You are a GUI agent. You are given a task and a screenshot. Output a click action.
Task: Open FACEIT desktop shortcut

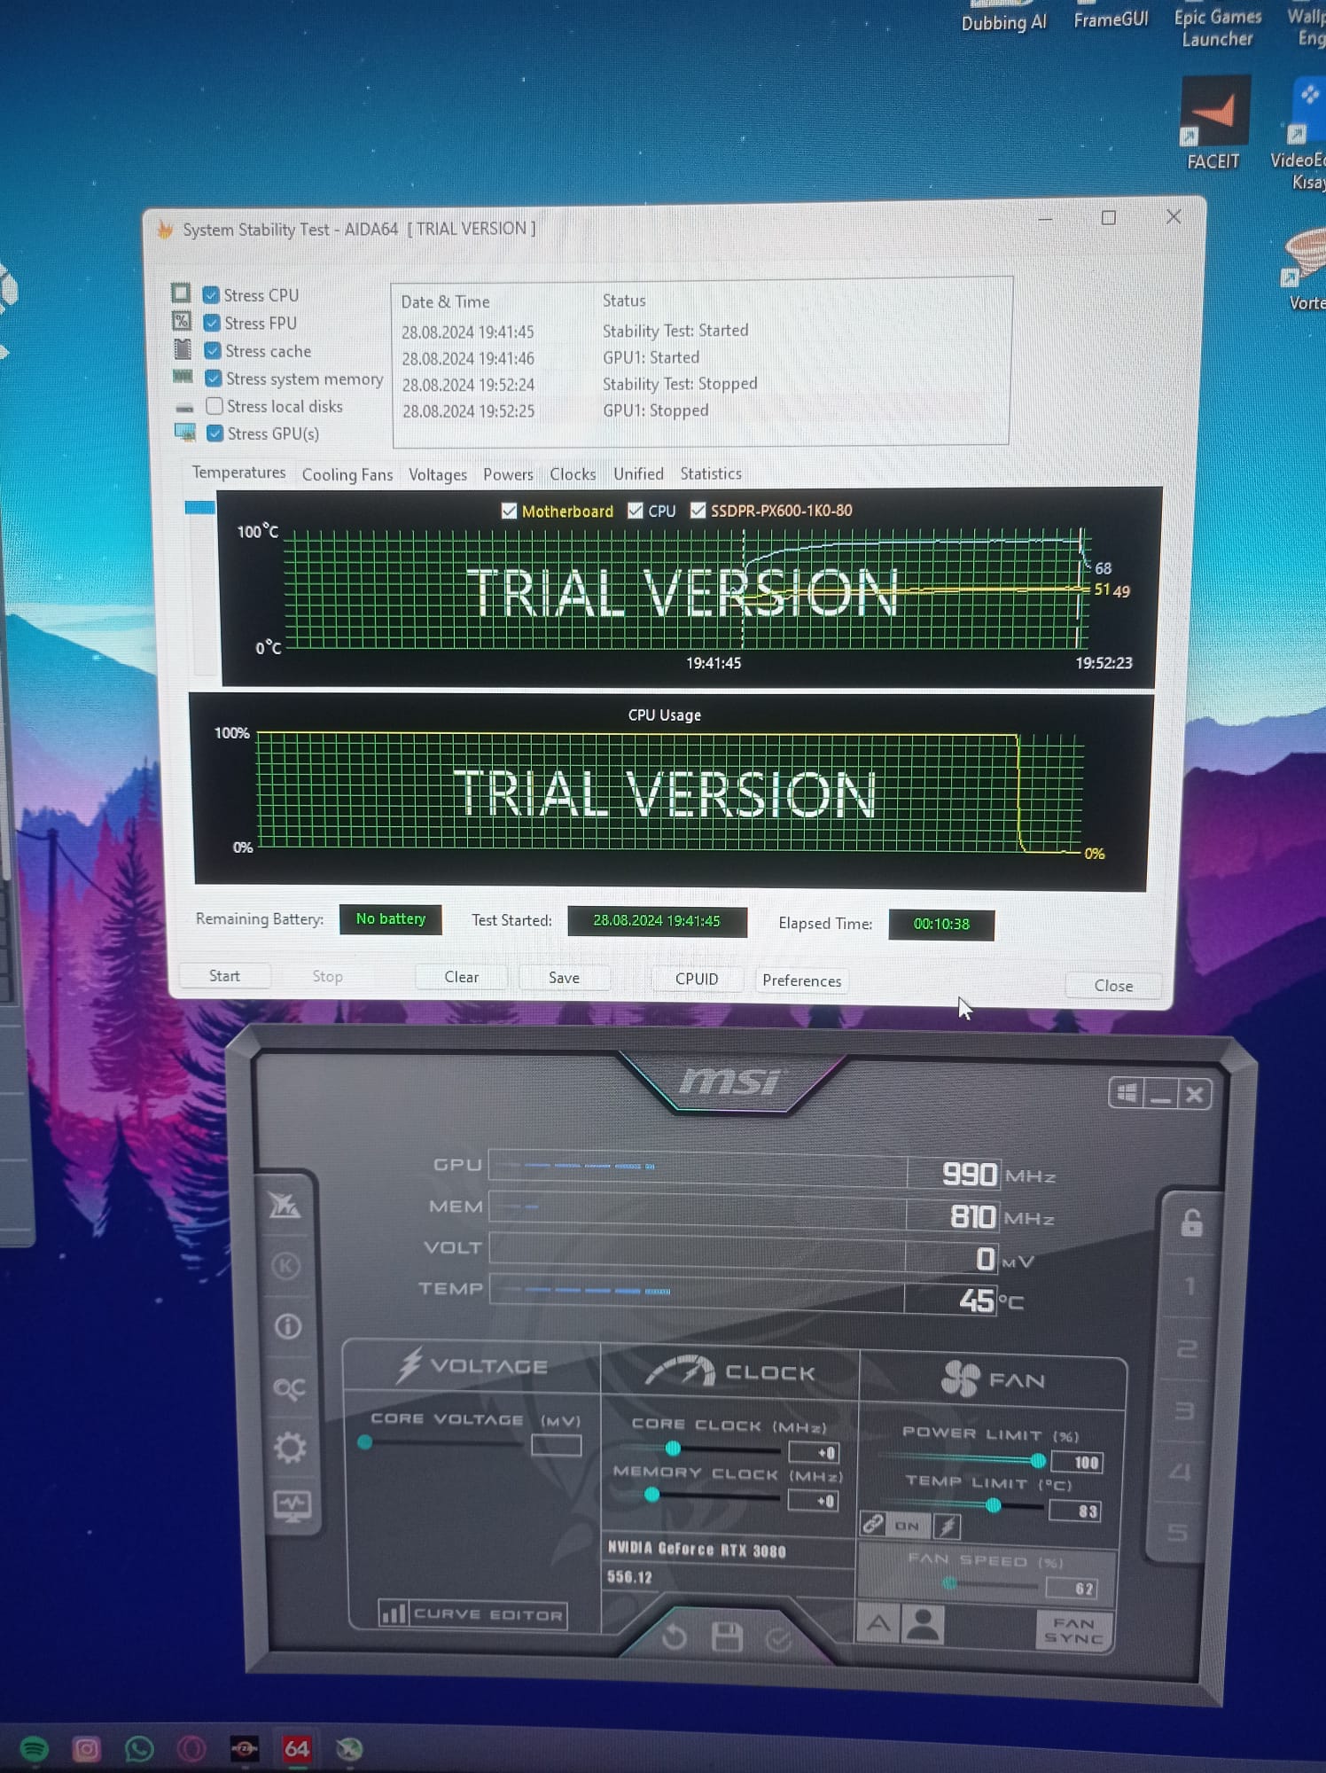[1214, 122]
